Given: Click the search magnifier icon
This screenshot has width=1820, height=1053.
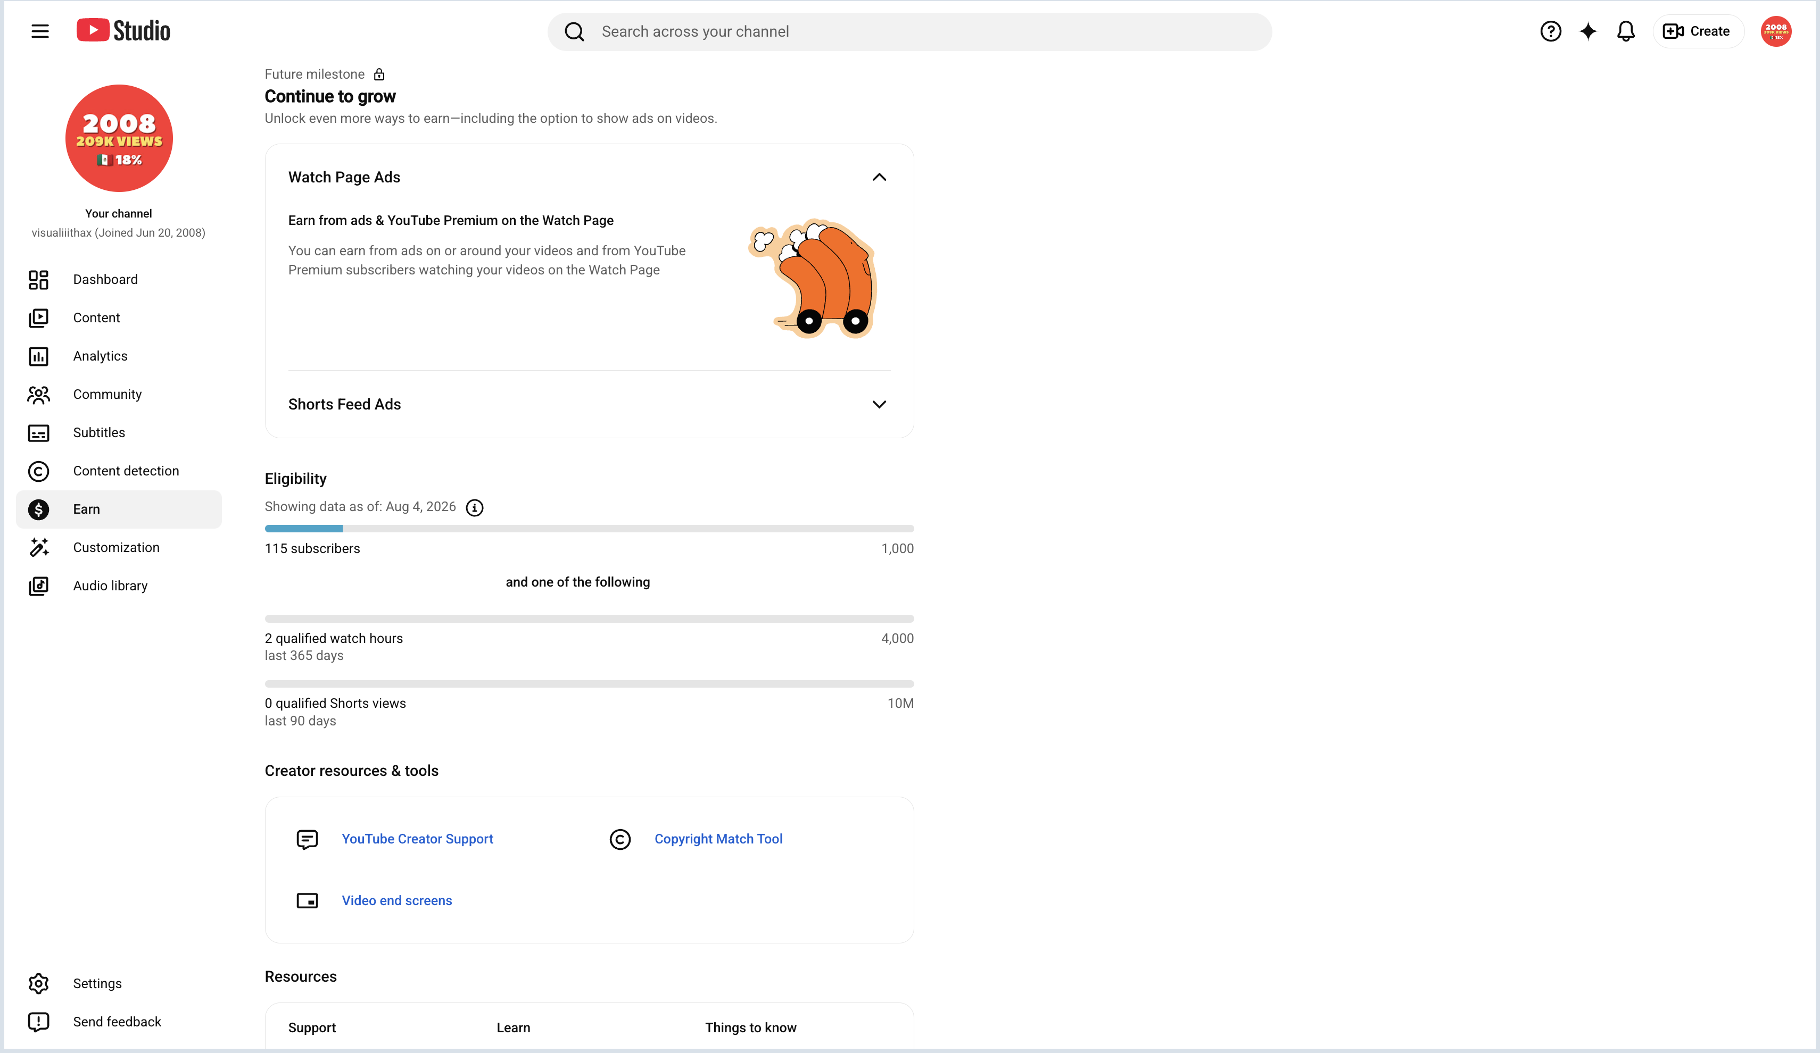Looking at the screenshot, I should pos(574,32).
